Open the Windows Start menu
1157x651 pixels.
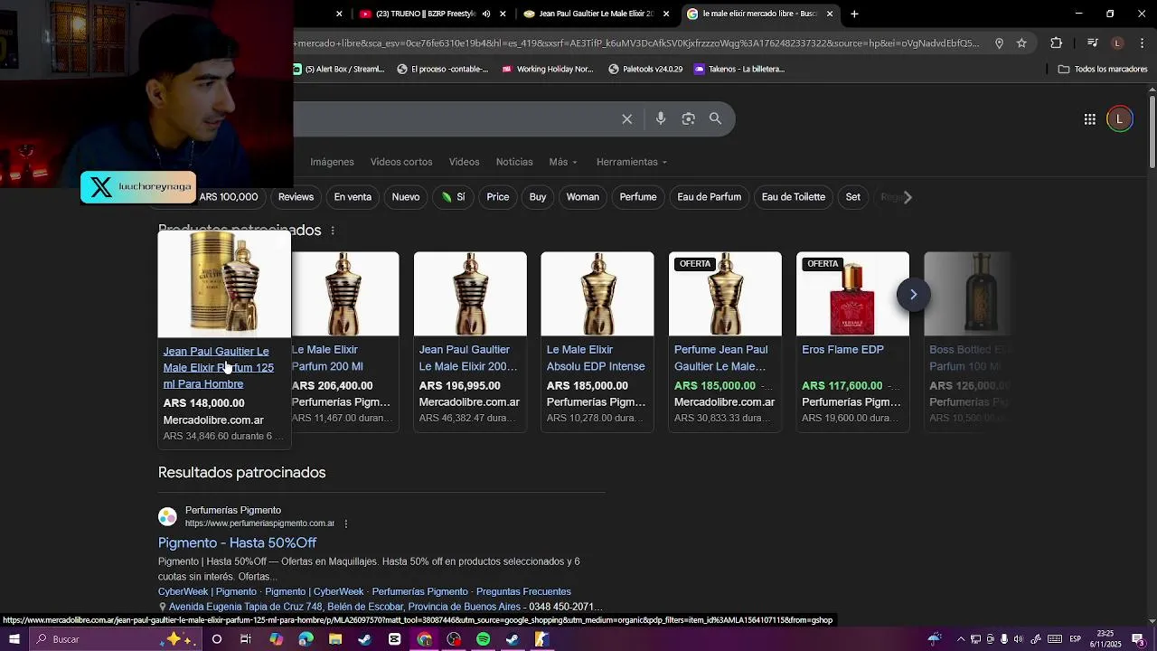tap(14, 639)
